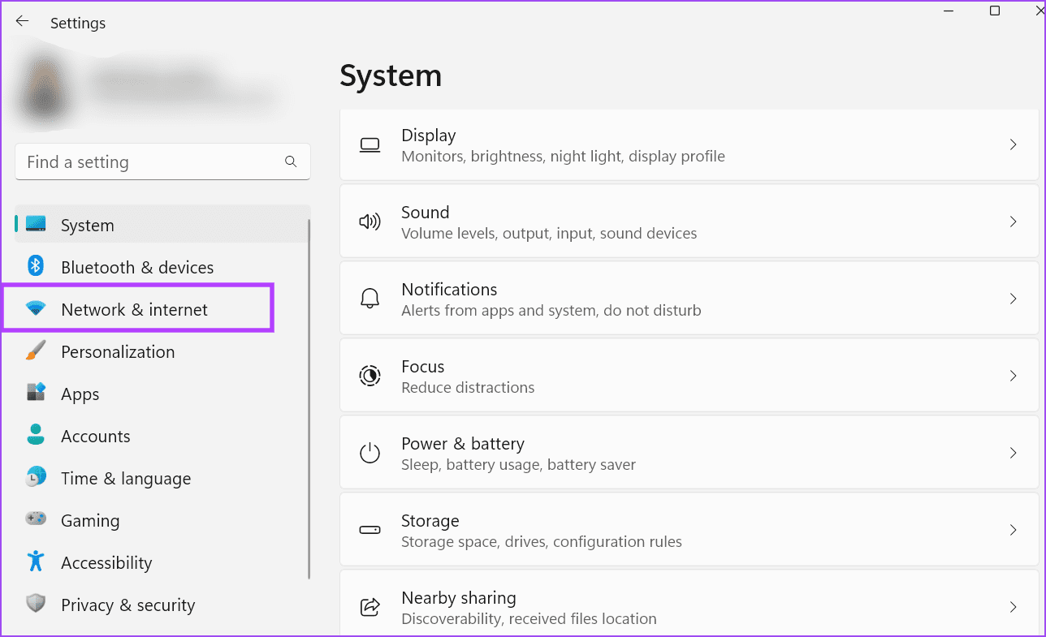Open Display: Monitors, brightness, night light
Image resolution: width=1046 pixels, height=637 pixels.
point(689,144)
